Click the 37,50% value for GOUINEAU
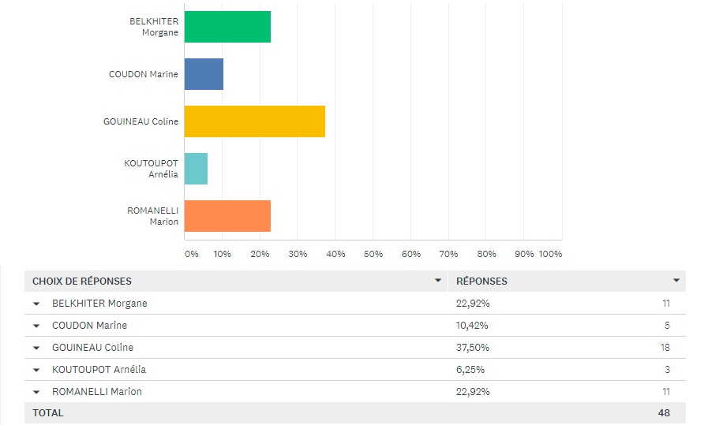The width and height of the screenshot is (708, 425). click(x=473, y=348)
